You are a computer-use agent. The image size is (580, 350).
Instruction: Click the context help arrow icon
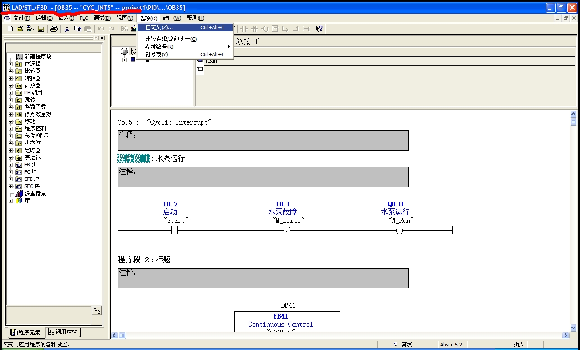click(319, 29)
